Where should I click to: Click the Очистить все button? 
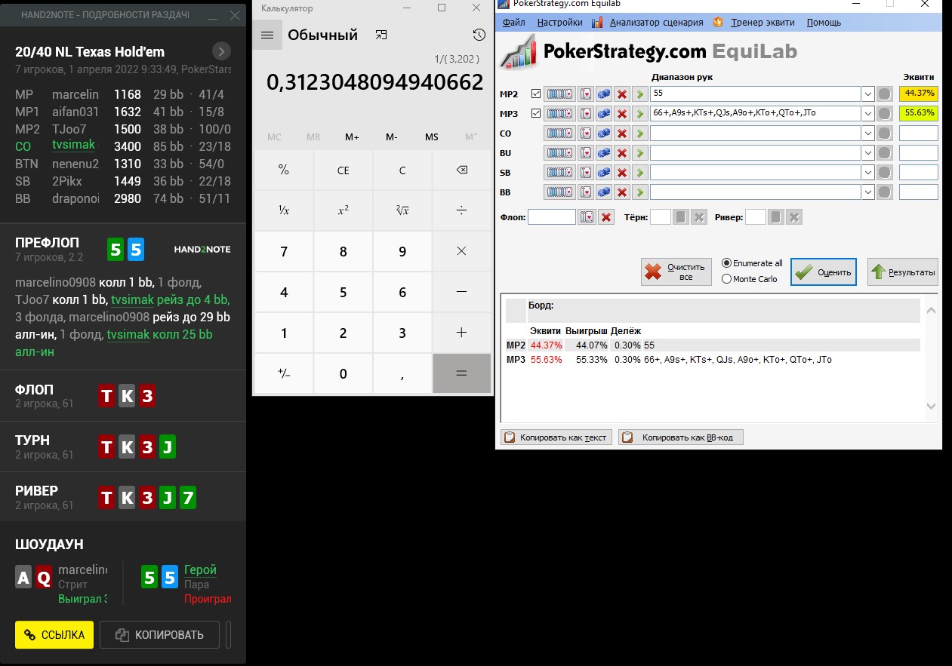click(x=676, y=272)
